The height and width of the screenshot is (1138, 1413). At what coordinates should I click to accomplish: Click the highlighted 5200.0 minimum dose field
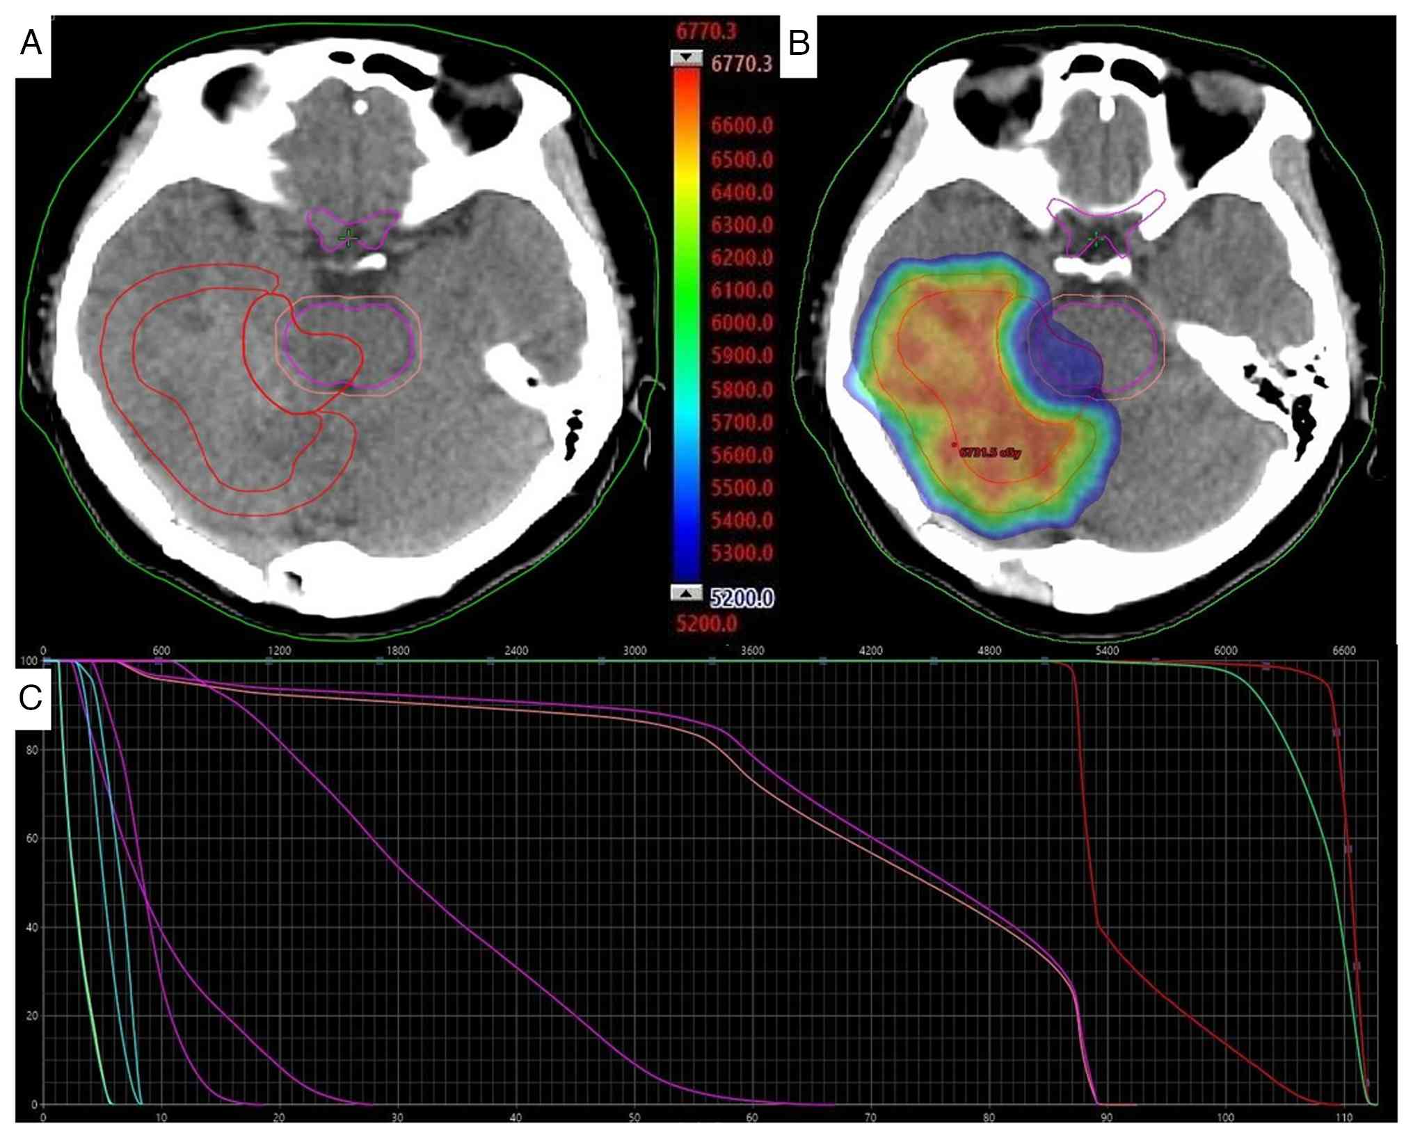[x=742, y=598]
